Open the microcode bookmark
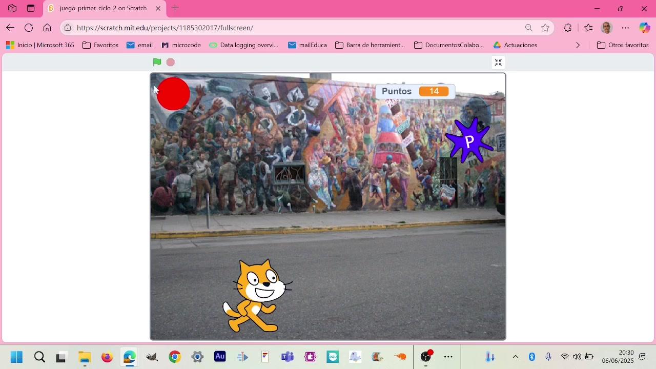Viewport: 656px width, 369px height. point(181,45)
